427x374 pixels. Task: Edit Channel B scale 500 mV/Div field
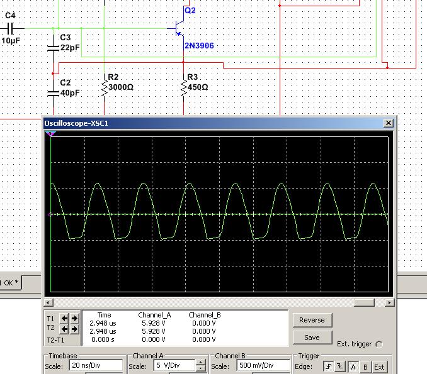click(x=263, y=366)
